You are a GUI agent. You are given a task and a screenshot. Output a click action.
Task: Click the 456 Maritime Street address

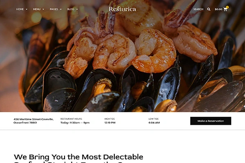pyautogui.click(x=33, y=121)
